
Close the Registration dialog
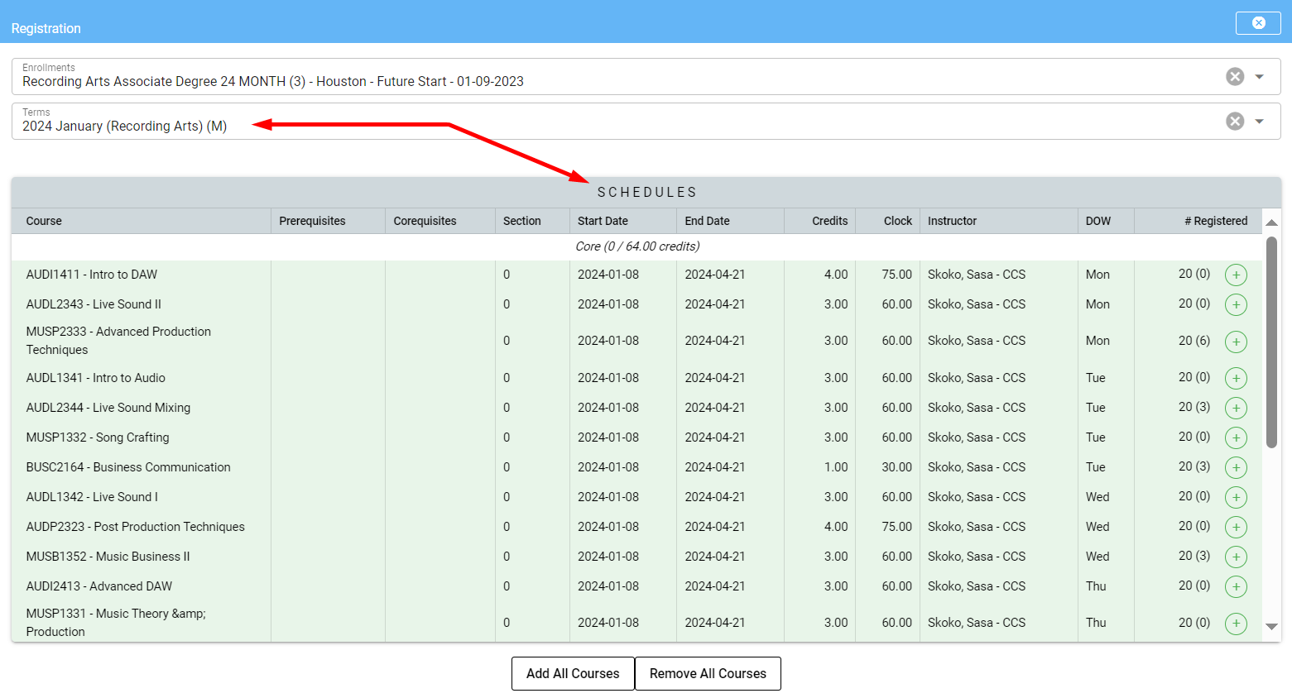click(x=1257, y=23)
